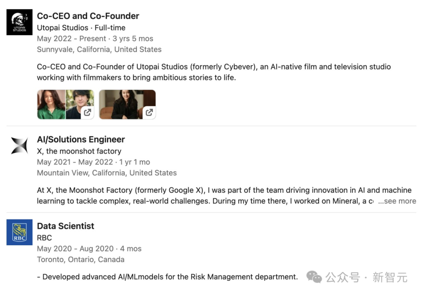Click the "新智元" watermark account name
The height and width of the screenshot is (294, 421).
point(390,277)
